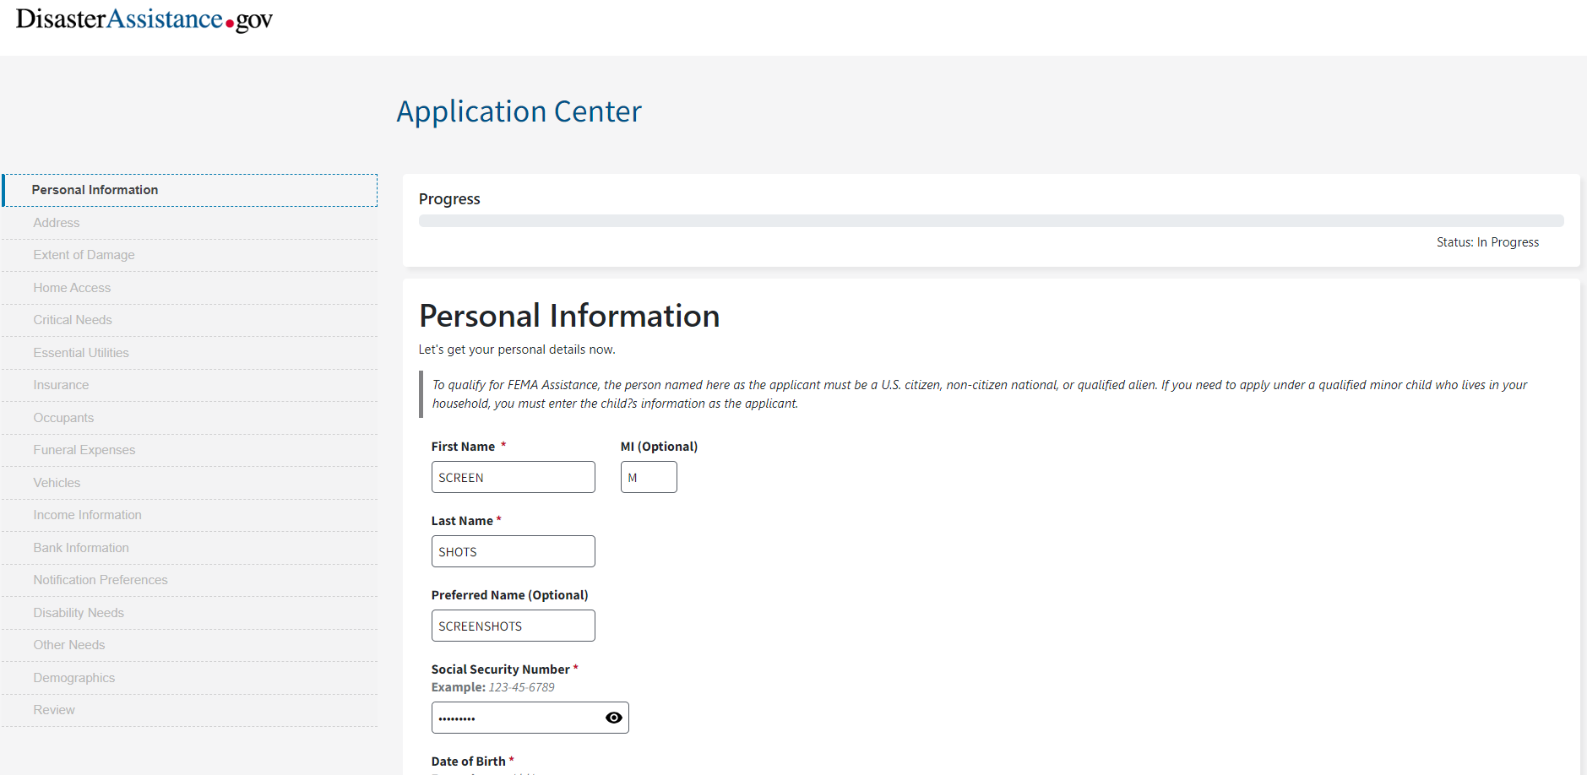Viewport: 1587px width, 775px height.
Task: Select Demographics in sidebar
Action: pyautogui.click(x=74, y=678)
